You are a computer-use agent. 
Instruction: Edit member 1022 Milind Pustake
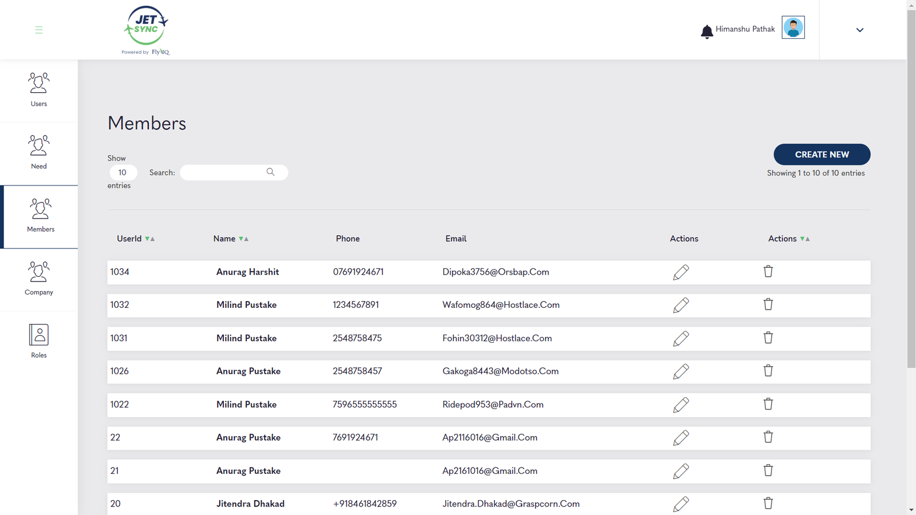[x=681, y=405]
